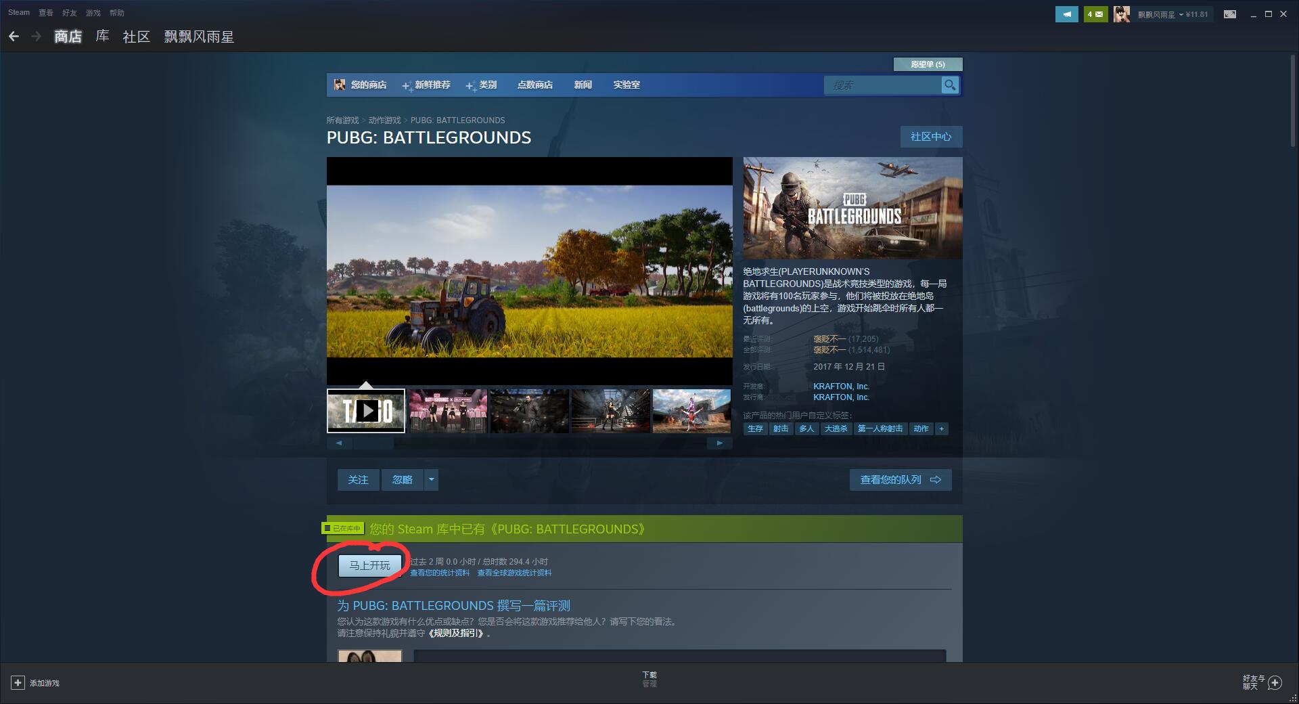Click the 忽略 ignore button

pos(402,479)
